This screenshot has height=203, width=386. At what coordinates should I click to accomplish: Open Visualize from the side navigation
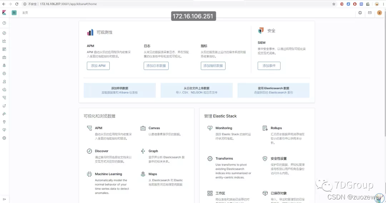tap(4, 41)
